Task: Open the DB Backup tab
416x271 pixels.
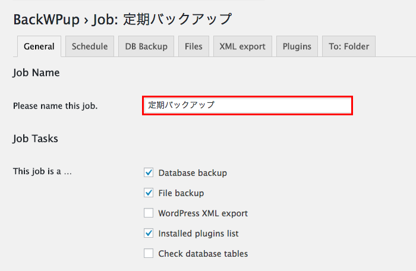Action: [146, 46]
